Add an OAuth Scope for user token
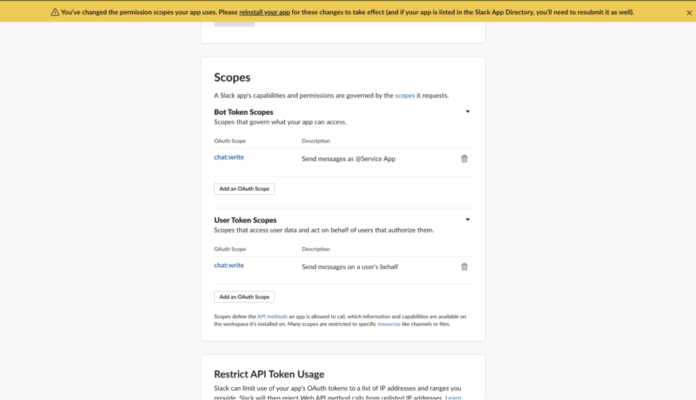696x400 pixels. point(244,297)
